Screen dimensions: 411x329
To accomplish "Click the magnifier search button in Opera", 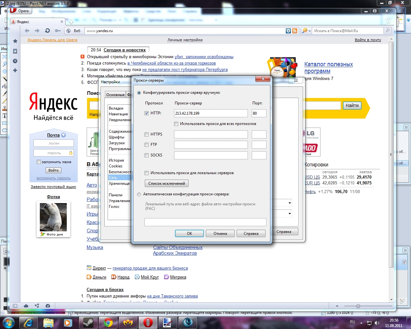I will pyautogui.click(x=388, y=31).
